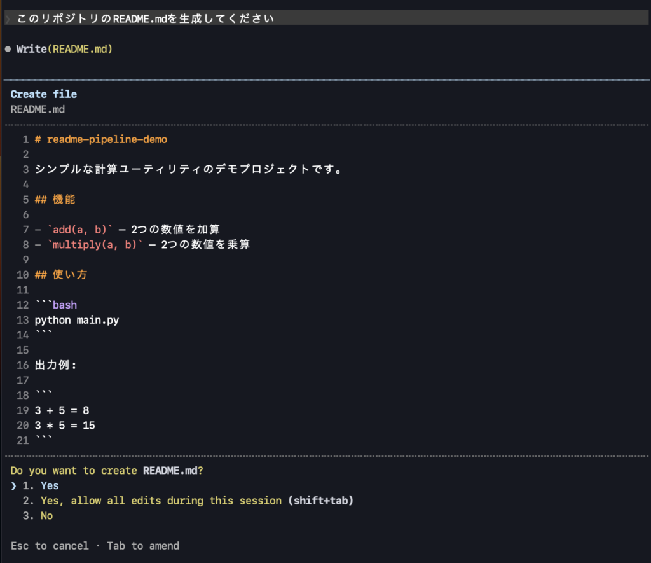Viewport: 651px width, 563px height.
Task: Click the 'python main.py' command line
Action: coord(77,320)
